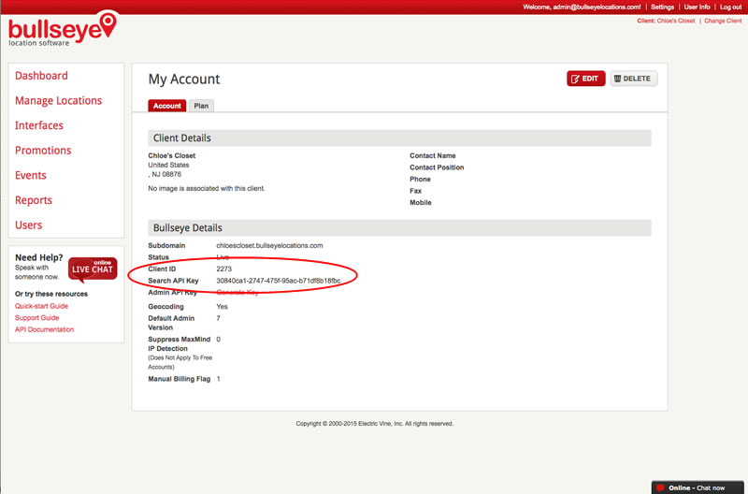Click the NJ 08876 address line
Screen dimensions: 748x494
coord(165,174)
